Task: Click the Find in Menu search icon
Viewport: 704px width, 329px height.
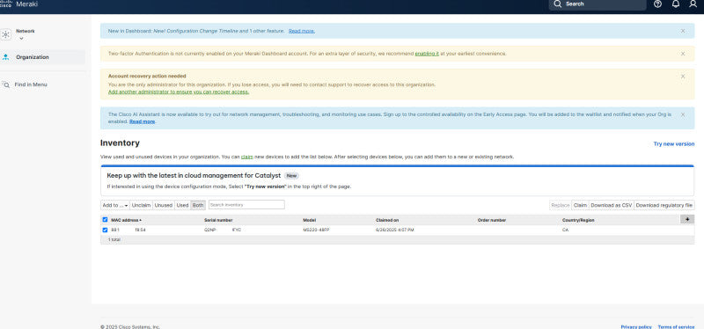Action: click(x=6, y=84)
